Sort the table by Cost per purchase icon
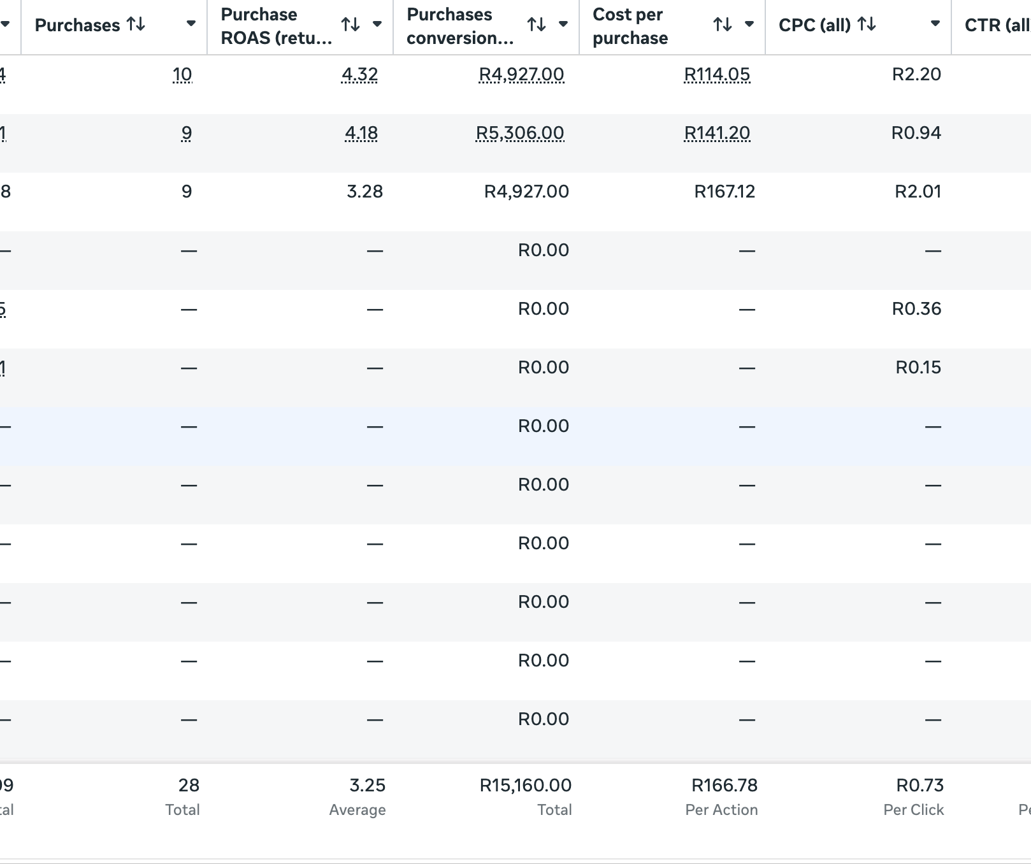 723,25
